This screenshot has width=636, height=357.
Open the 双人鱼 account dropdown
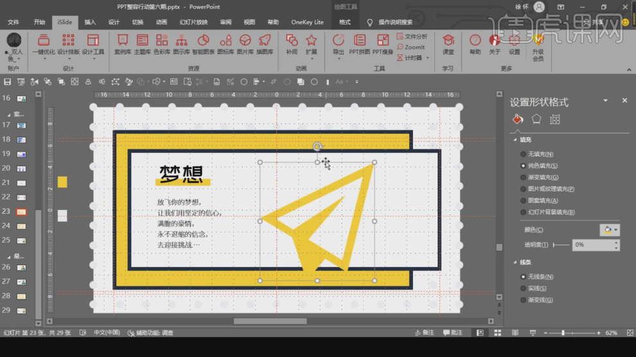tap(13, 48)
